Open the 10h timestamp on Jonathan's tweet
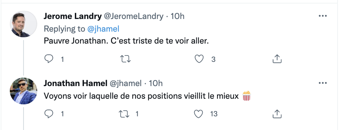The image size is (340, 130). (x=156, y=83)
